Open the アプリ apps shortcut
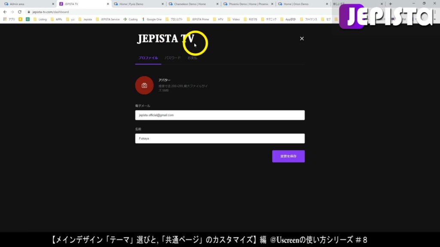This screenshot has height=247, width=440. (9, 19)
